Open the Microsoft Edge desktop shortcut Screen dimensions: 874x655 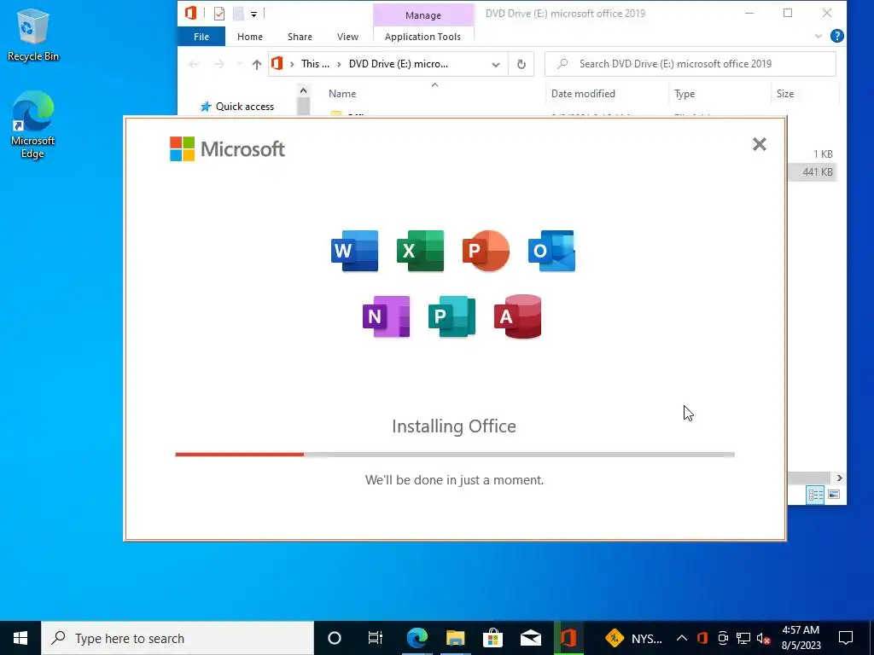33,125
